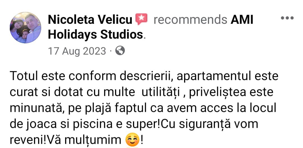
Task: Click the word recommends in header
Action: (190, 20)
